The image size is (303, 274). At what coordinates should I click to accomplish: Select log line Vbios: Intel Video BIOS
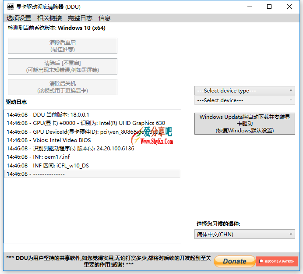(92, 140)
